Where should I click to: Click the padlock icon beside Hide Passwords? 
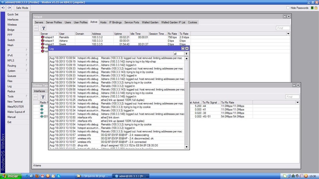coord(316,8)
